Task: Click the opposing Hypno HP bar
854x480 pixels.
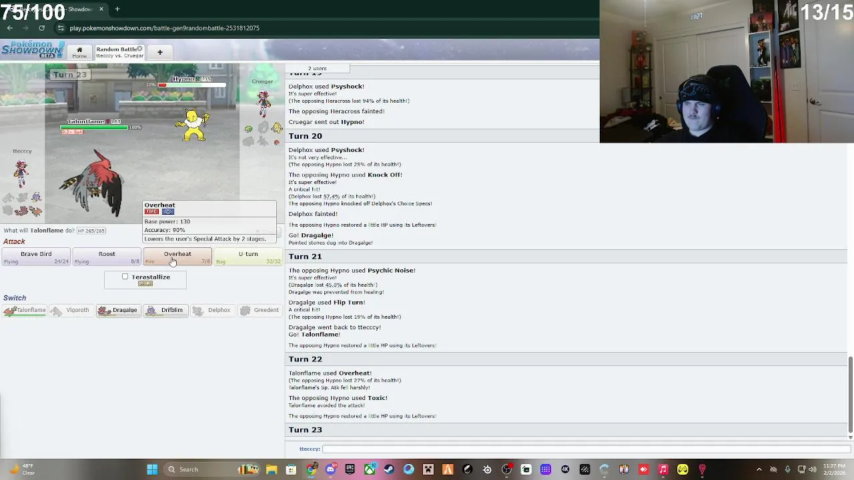Action: click(x=191, y=85)
